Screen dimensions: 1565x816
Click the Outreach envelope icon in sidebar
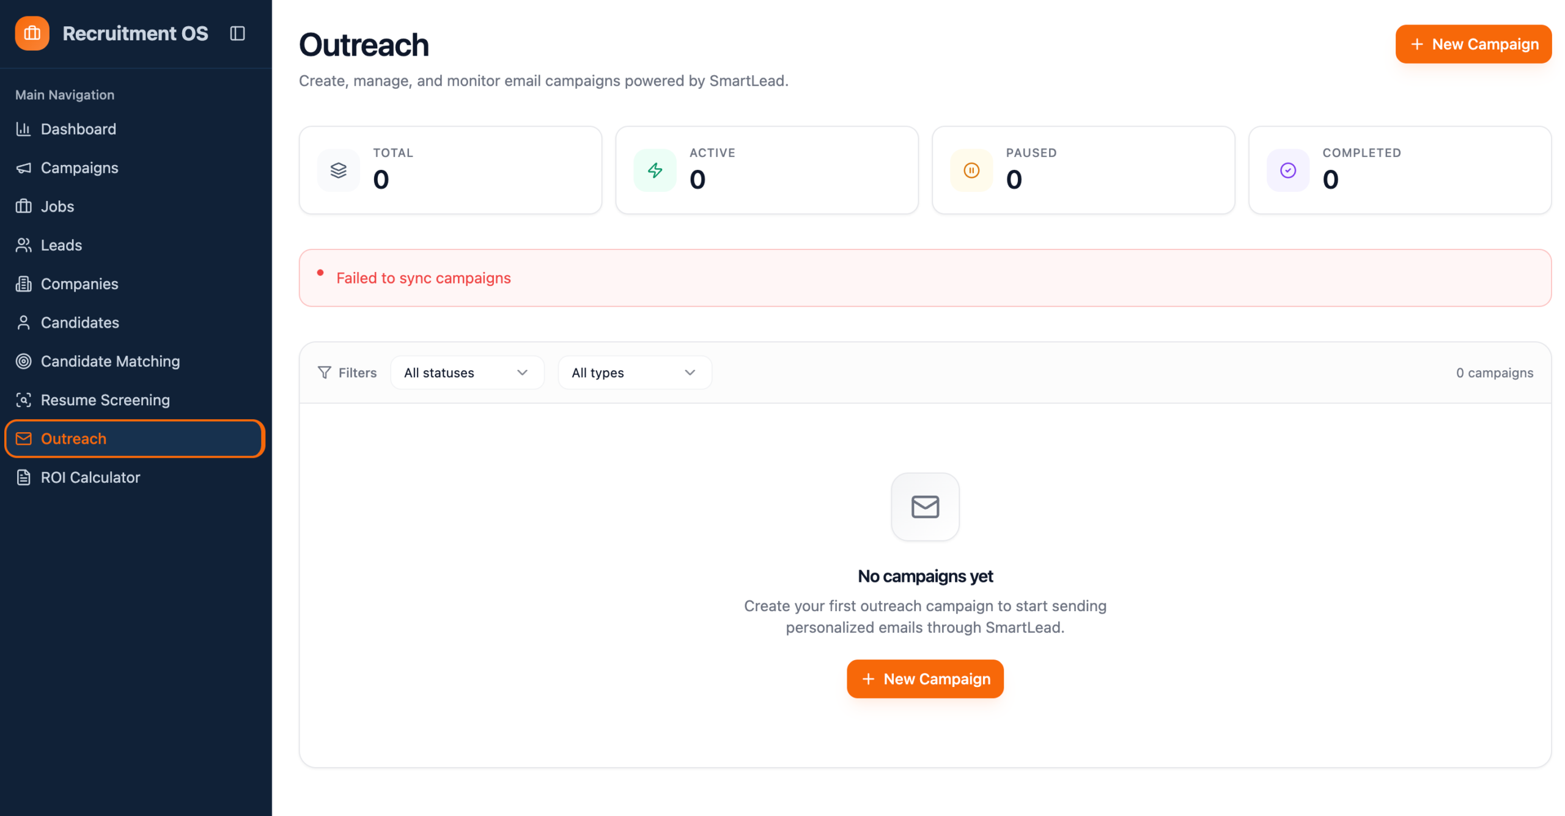coord(23,439)
